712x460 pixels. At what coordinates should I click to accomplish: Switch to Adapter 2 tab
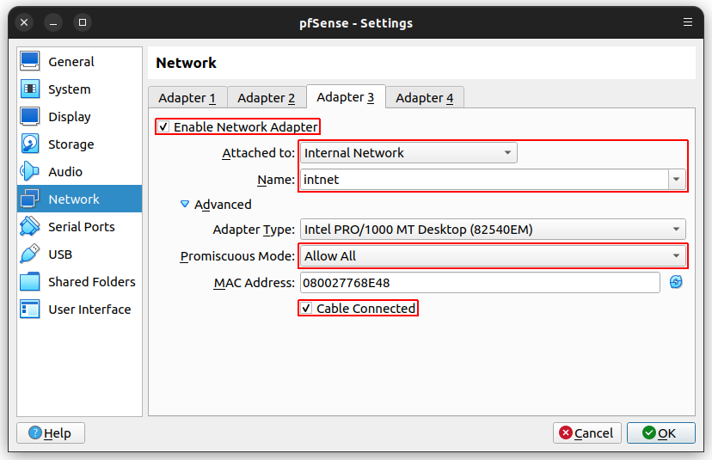[267, 98]
